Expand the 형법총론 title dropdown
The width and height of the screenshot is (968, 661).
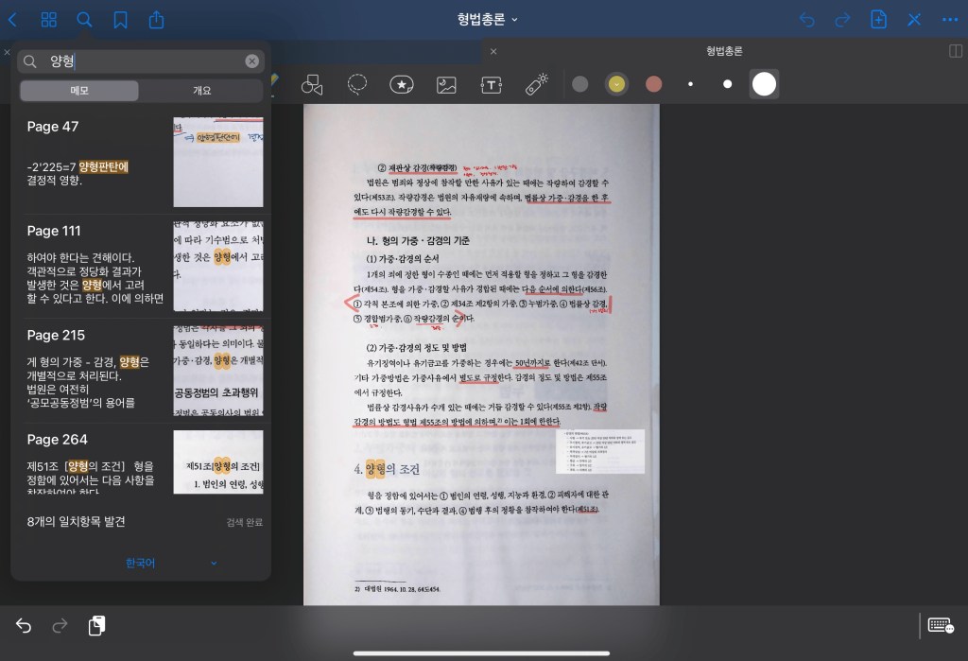[x=488, y=19]
